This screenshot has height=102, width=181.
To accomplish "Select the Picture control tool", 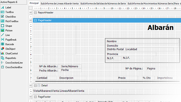I will click(x=3, y=30).
